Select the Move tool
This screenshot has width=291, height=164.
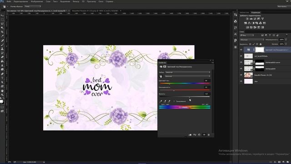pyautogui.click(x=2, y=15)
